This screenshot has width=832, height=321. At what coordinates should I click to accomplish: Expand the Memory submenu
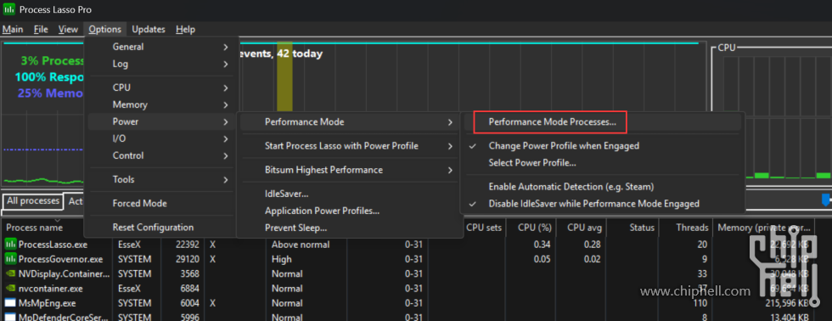click(160, 105)
